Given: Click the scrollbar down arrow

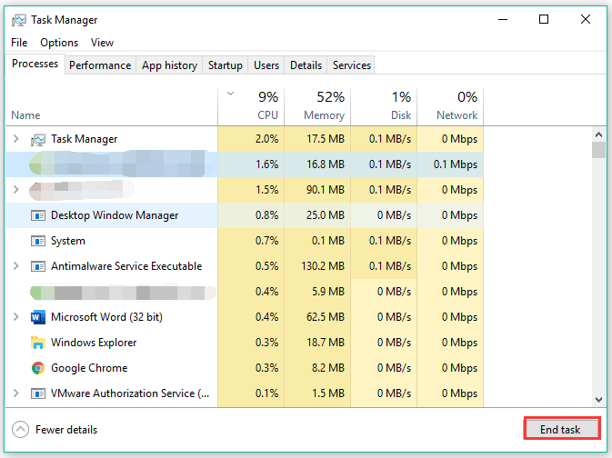Looking at the screenshot, I should pos(598,400).
